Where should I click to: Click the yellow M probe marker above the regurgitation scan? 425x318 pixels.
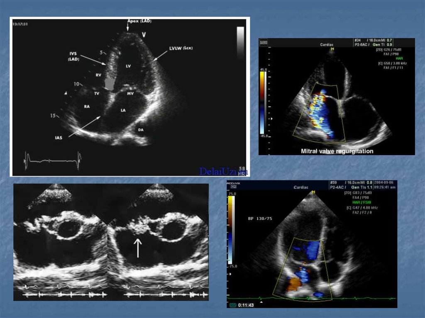click(332, 49)
